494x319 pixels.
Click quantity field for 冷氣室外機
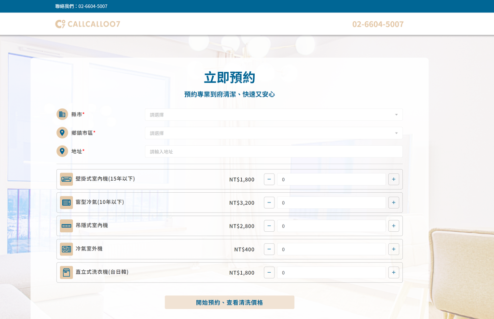click(x=331, y=249)
